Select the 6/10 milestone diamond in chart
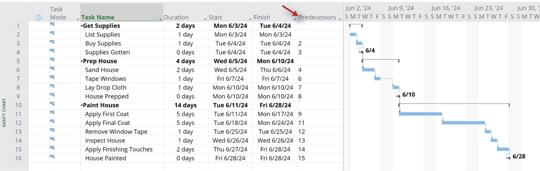Viewport: 540px width, 171px height. click(399, 96)
